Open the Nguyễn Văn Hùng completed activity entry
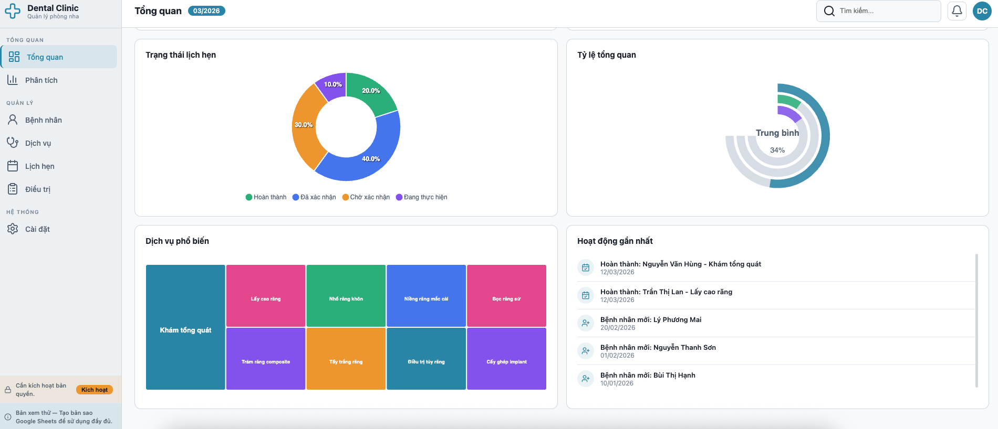Image resolution: width=998 pixels, height=429 pixels. [x=680, y=267]
